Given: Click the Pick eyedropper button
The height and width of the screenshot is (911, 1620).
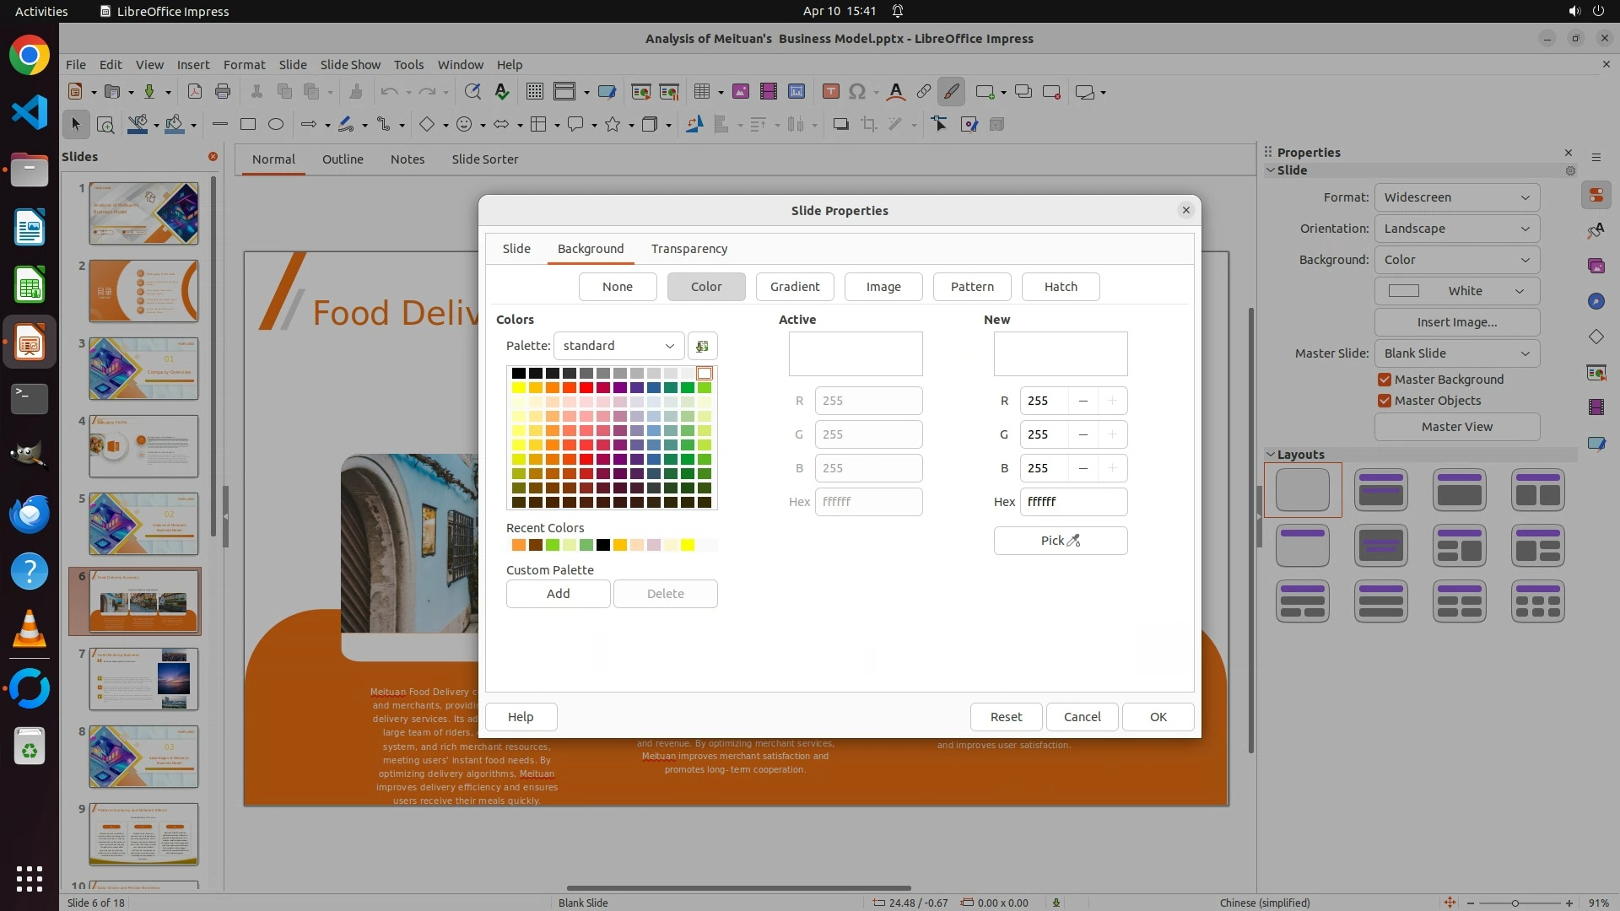Looking at the screenshot, I should [1060, 541].
